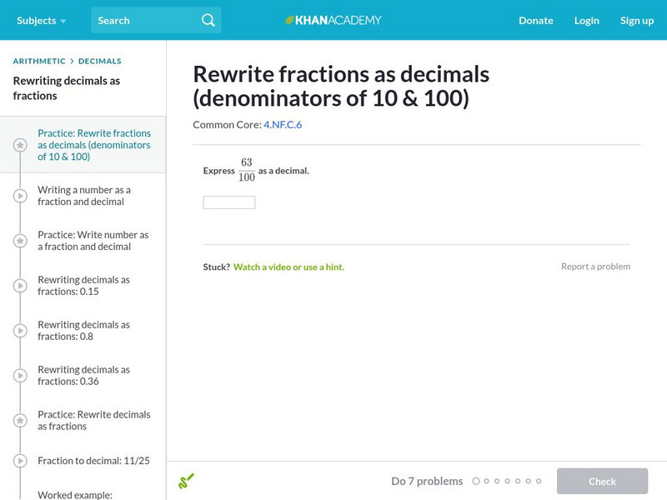Screen dimensions: 667x500
Task: Open the green scratchpad pencil icon
Action: [x=186, y=481]
